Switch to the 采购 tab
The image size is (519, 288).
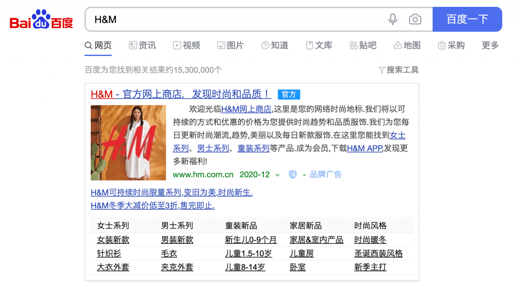click(x=451, y=45)
